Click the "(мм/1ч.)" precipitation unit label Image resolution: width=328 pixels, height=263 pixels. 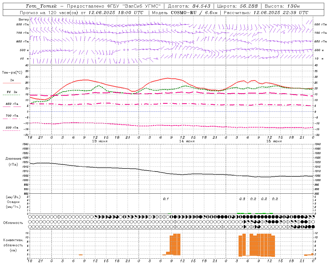13,207
